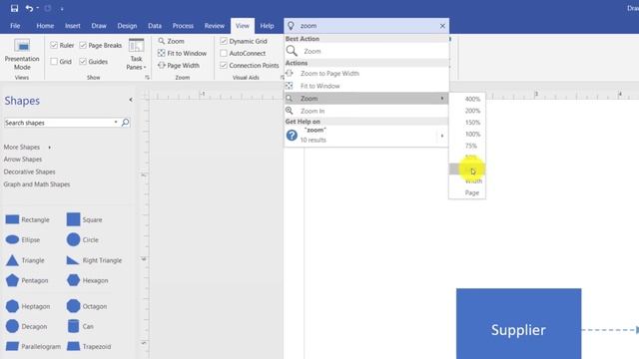
Task: Select the Supplier box on canvas
Action: 518,324
